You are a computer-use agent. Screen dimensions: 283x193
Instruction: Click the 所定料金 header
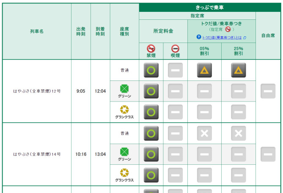163,31
